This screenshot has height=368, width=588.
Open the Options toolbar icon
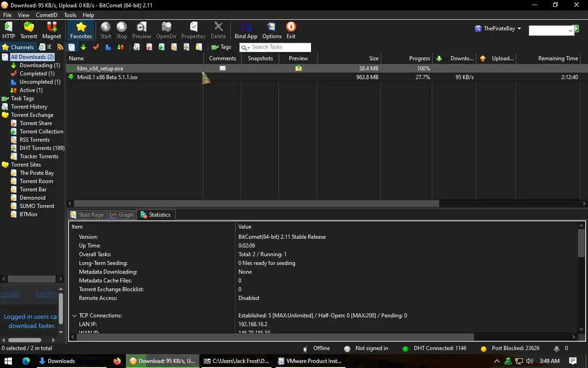pos(272,30)
